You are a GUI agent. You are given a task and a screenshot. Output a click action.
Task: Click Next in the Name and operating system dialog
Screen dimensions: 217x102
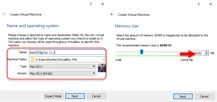coord(75,96)
